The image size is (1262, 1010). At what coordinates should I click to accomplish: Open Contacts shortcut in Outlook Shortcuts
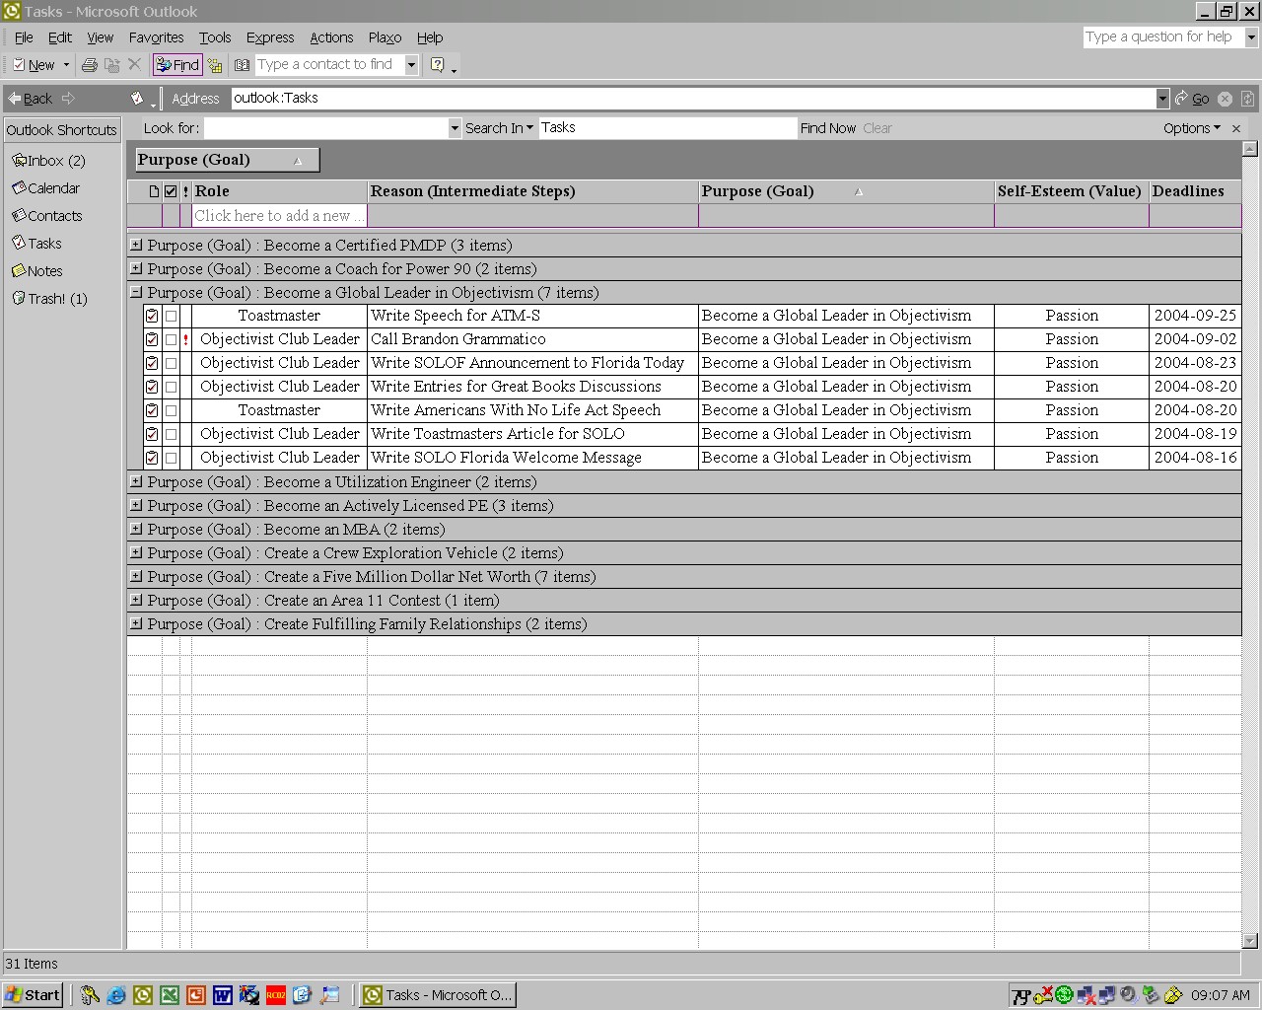[x=46, y=215]
